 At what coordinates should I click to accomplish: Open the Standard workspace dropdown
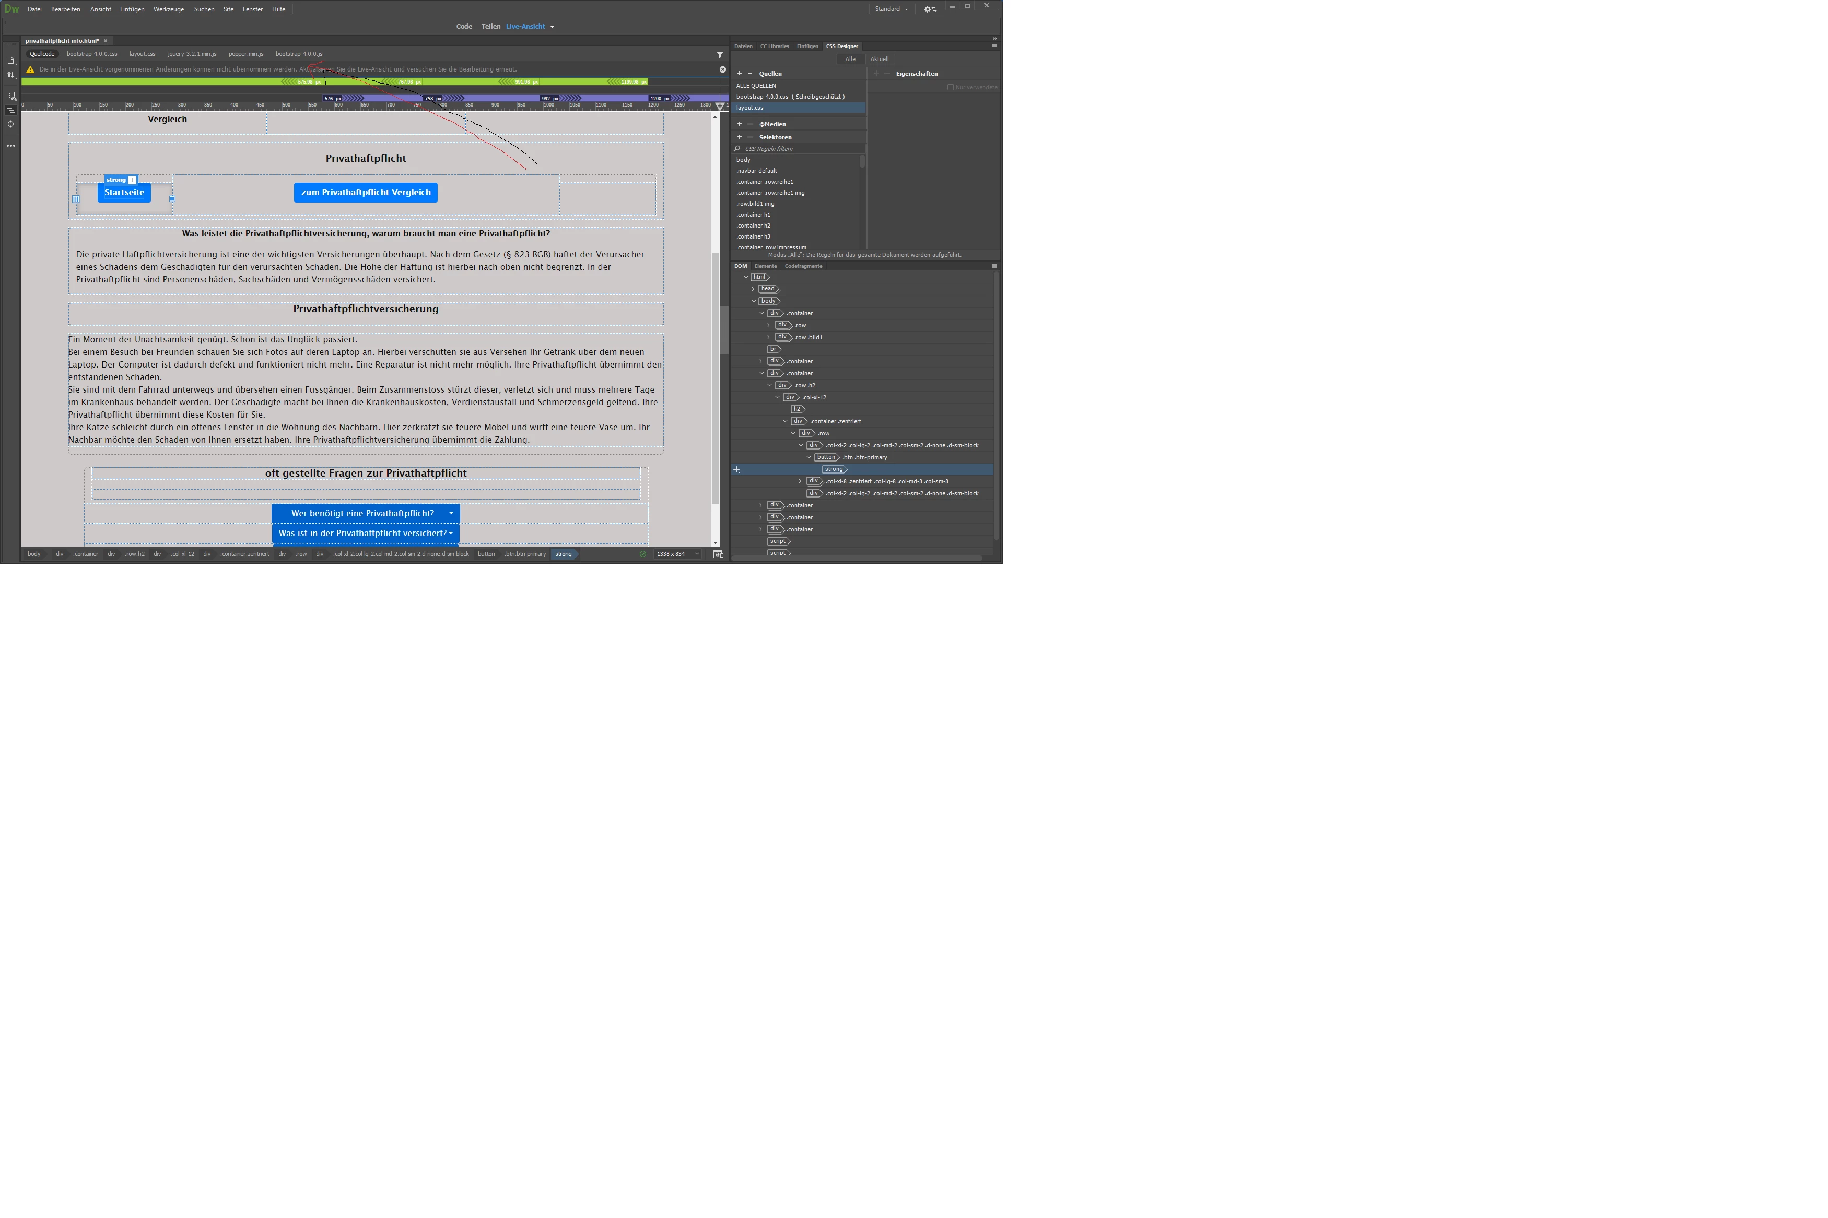[x=891, y=9]
